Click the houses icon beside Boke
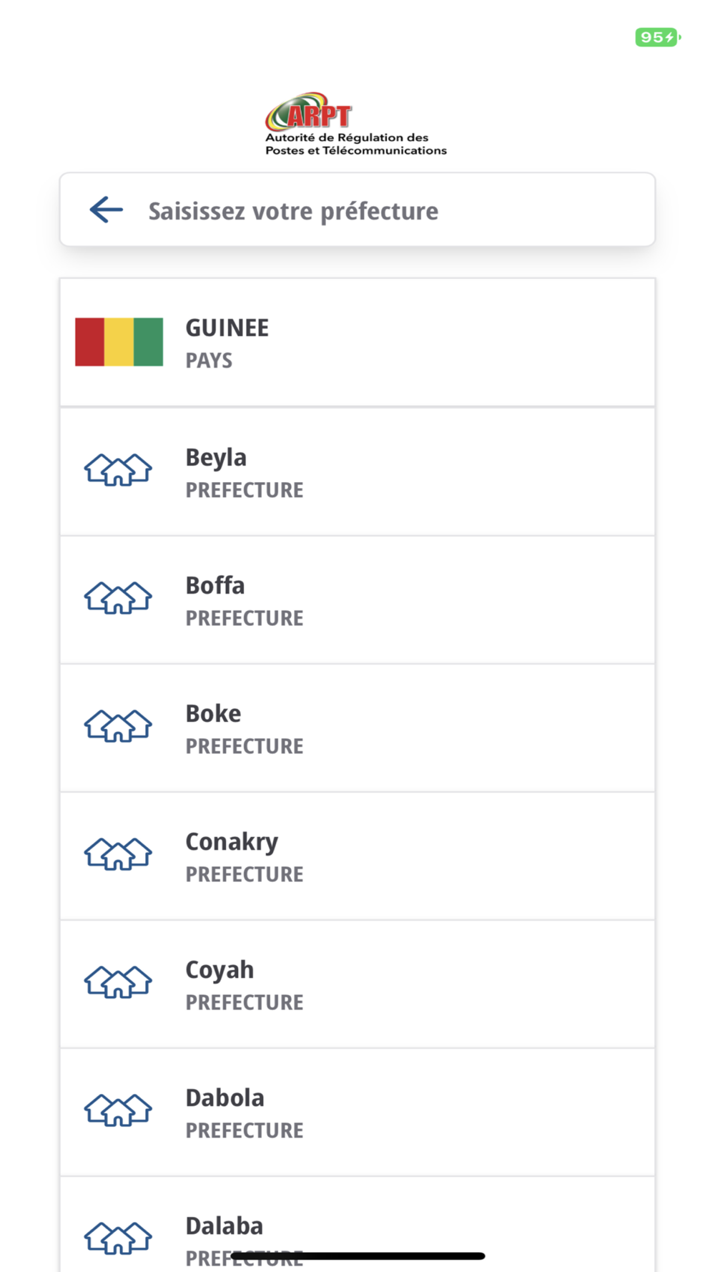 118,726
